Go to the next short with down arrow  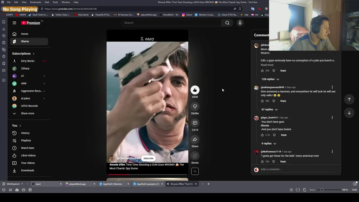pos(349,113)
